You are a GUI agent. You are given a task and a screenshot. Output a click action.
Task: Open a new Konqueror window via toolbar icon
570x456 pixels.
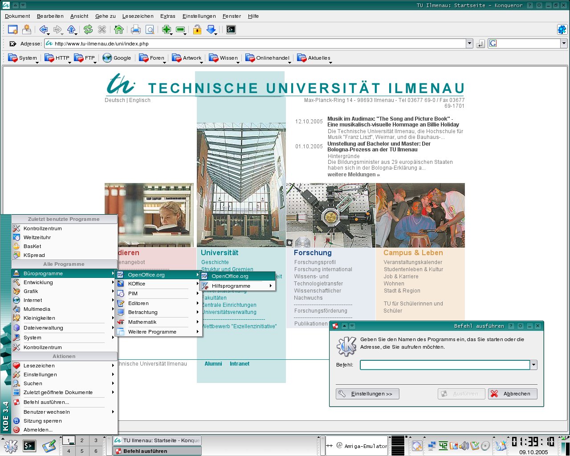(12, 30)
